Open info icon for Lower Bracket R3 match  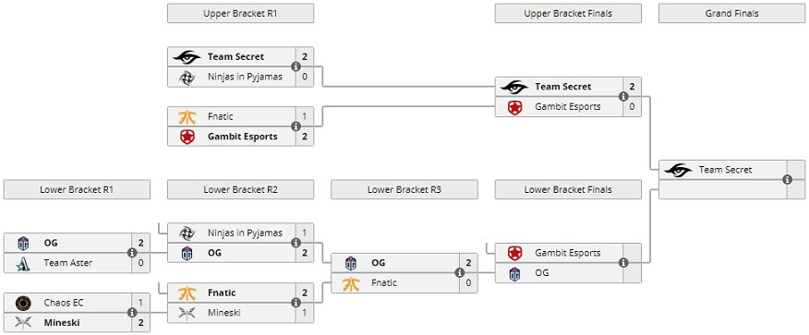[459, 272]
